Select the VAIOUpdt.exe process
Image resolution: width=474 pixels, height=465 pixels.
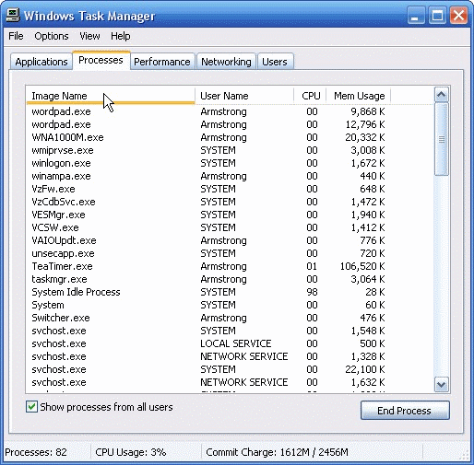[231, 240]
